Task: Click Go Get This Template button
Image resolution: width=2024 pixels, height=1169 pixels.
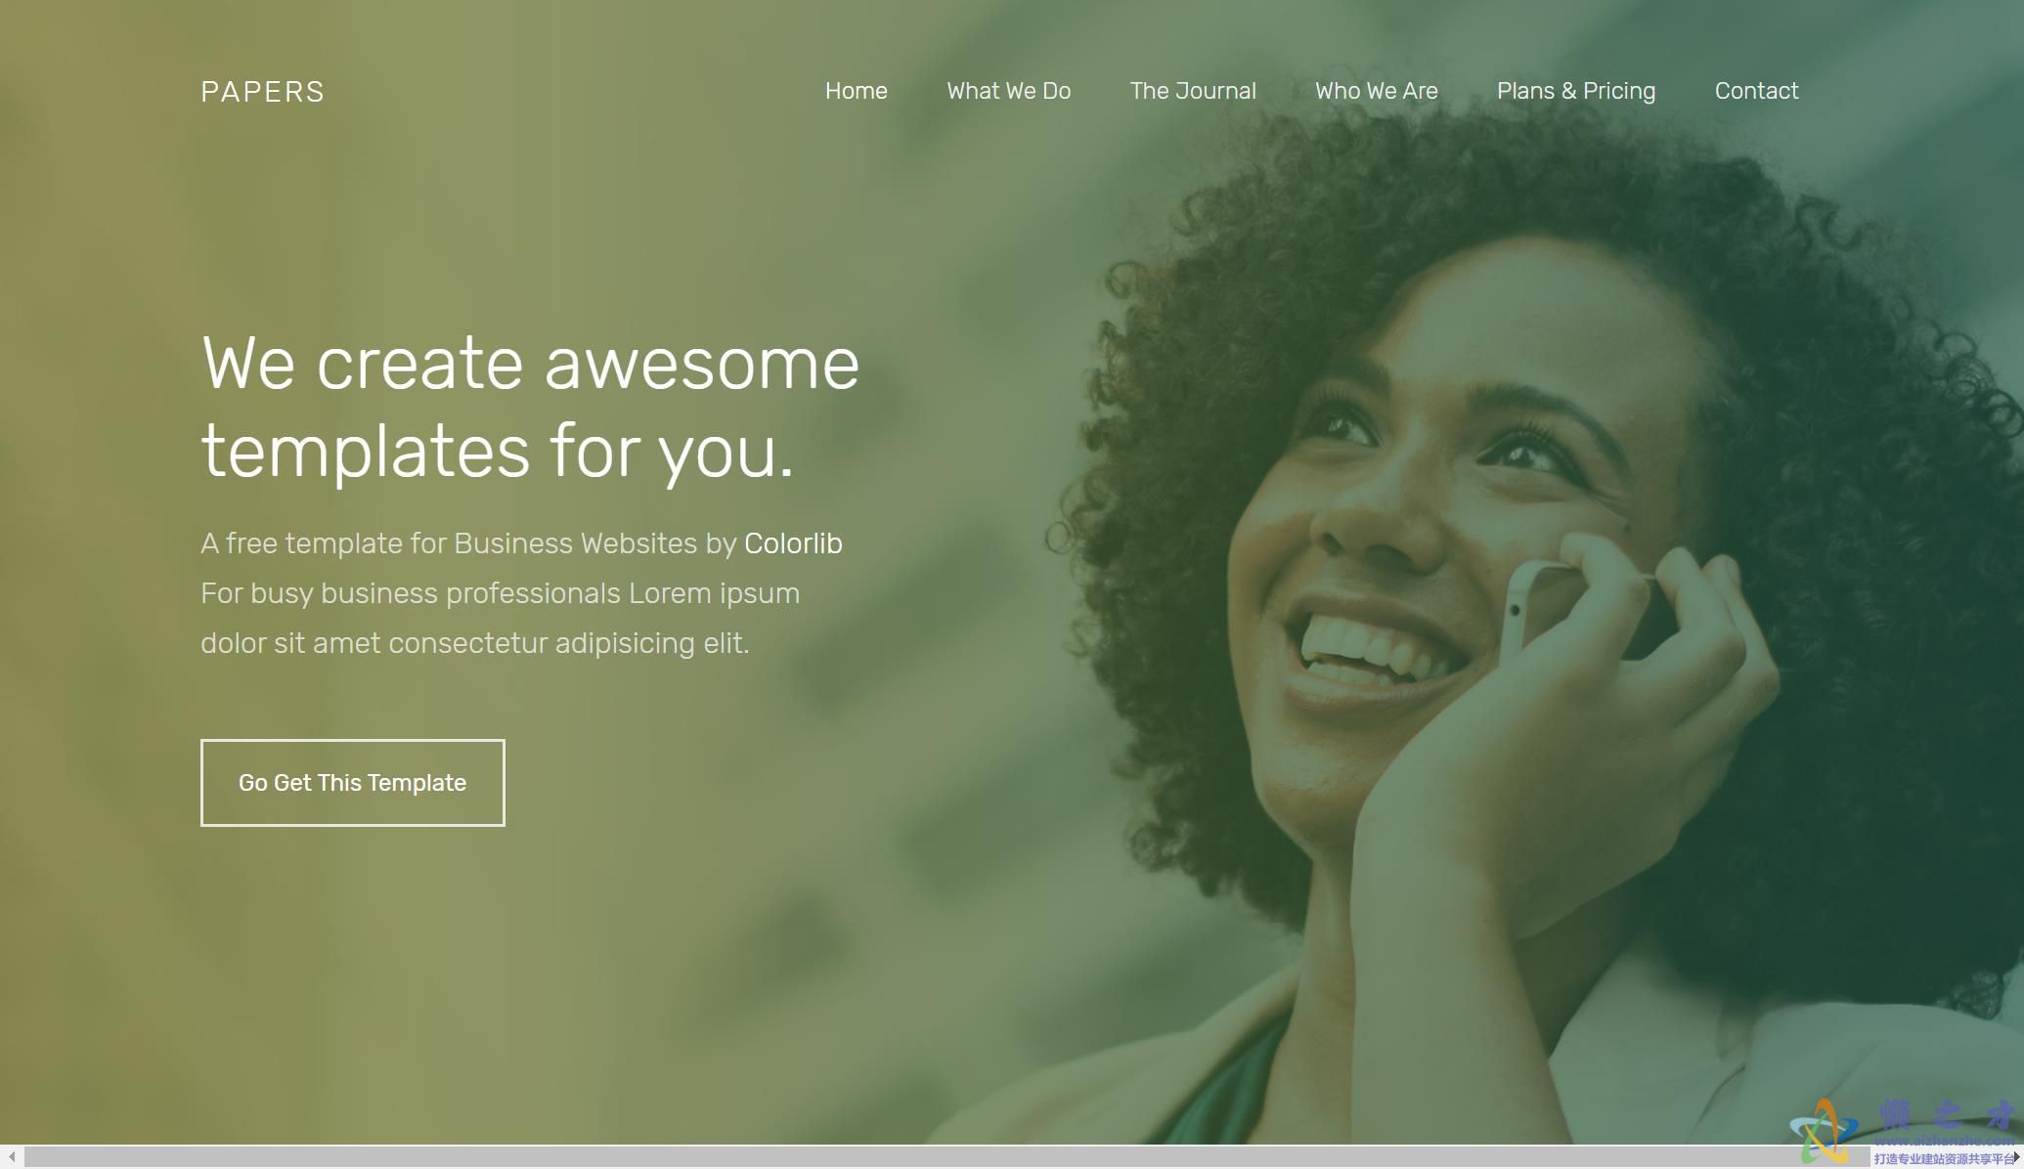Action: tap(353, 783)
